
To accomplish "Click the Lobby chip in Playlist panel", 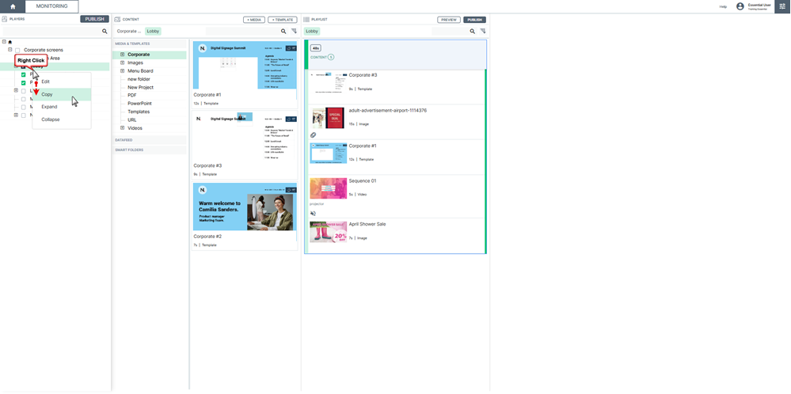I will (312, 31).
